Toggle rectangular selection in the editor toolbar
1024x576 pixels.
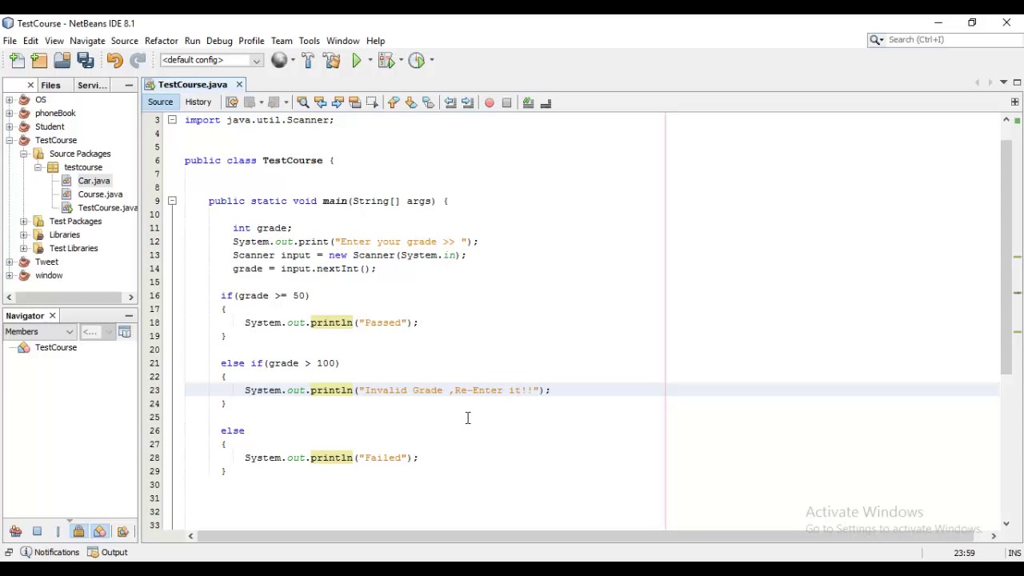[x=372, y=102]
